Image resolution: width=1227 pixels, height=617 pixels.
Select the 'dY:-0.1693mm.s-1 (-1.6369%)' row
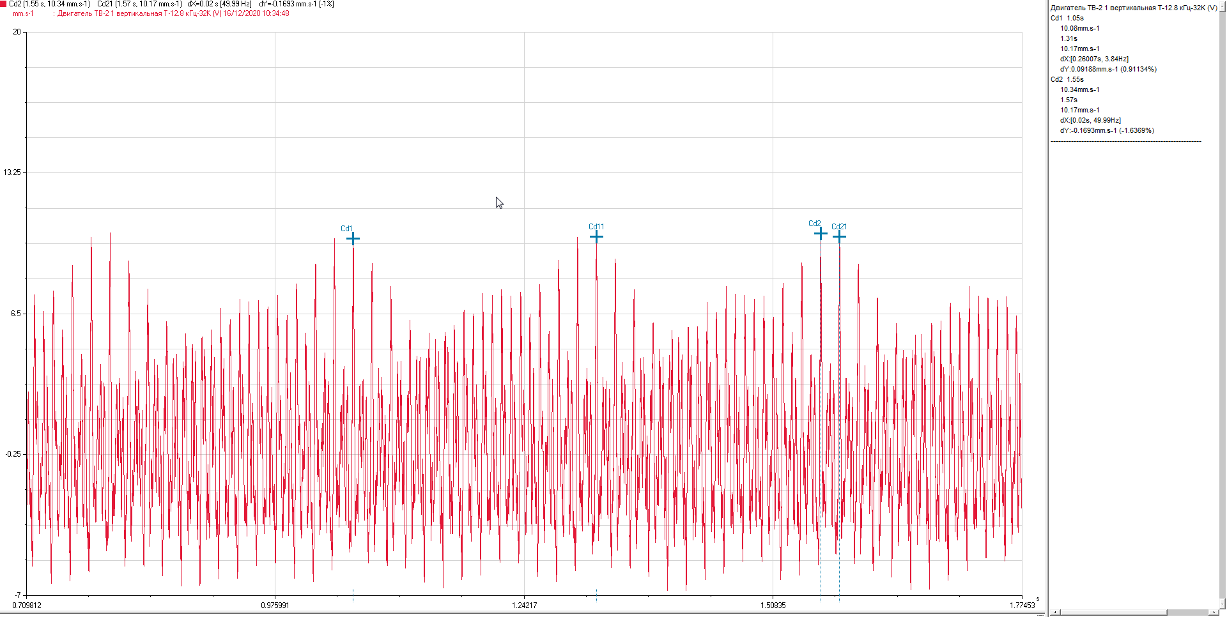click(x=1107, y=130)
